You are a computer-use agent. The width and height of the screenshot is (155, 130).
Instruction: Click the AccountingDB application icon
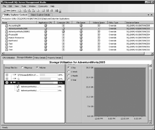(x=6, y=26)
